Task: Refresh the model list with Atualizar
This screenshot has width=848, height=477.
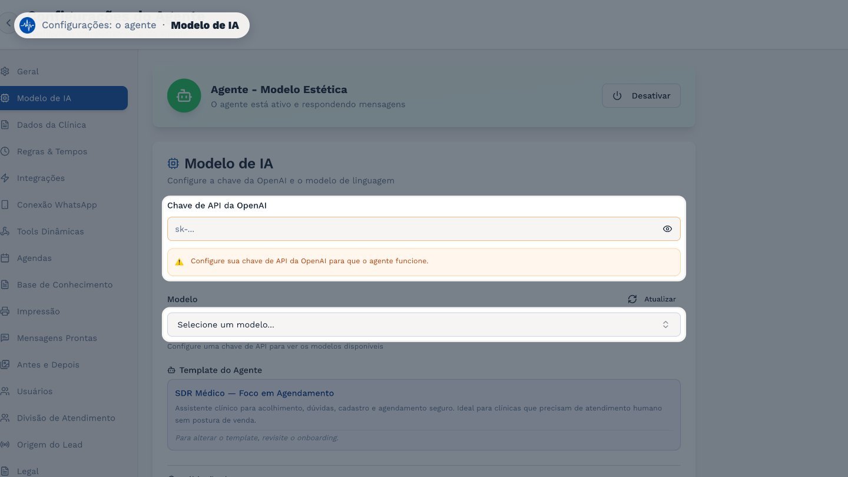Action: tap(652, 299)
